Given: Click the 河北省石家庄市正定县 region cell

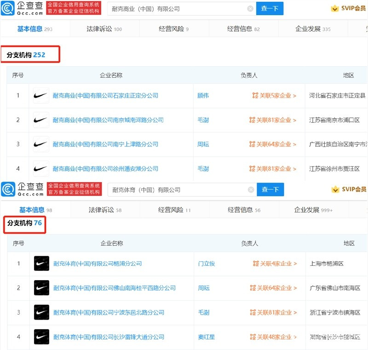Looking at the screenshot, I should (337, 96).
